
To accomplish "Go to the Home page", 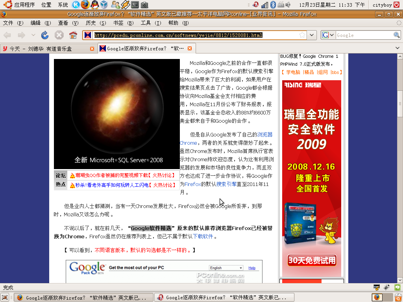I will click(73, 35).
